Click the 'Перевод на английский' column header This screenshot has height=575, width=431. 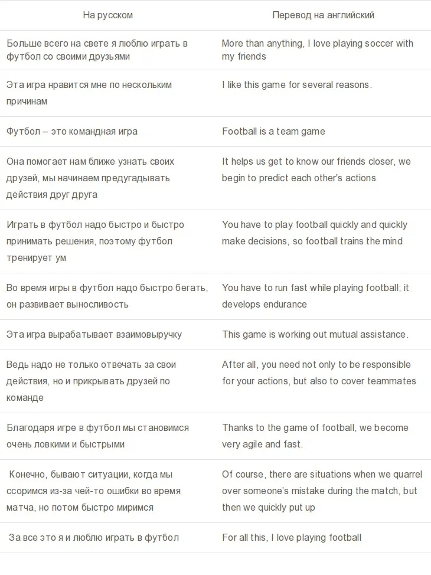click(x=323, y=15)
